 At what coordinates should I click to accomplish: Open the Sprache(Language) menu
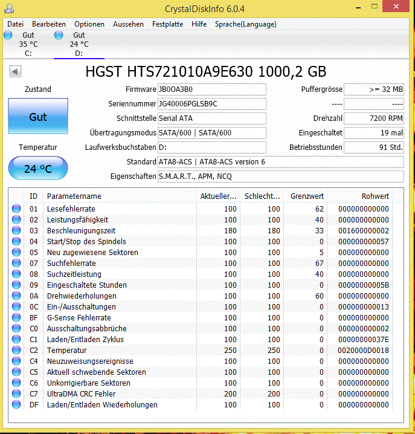(x=245, y=24)
